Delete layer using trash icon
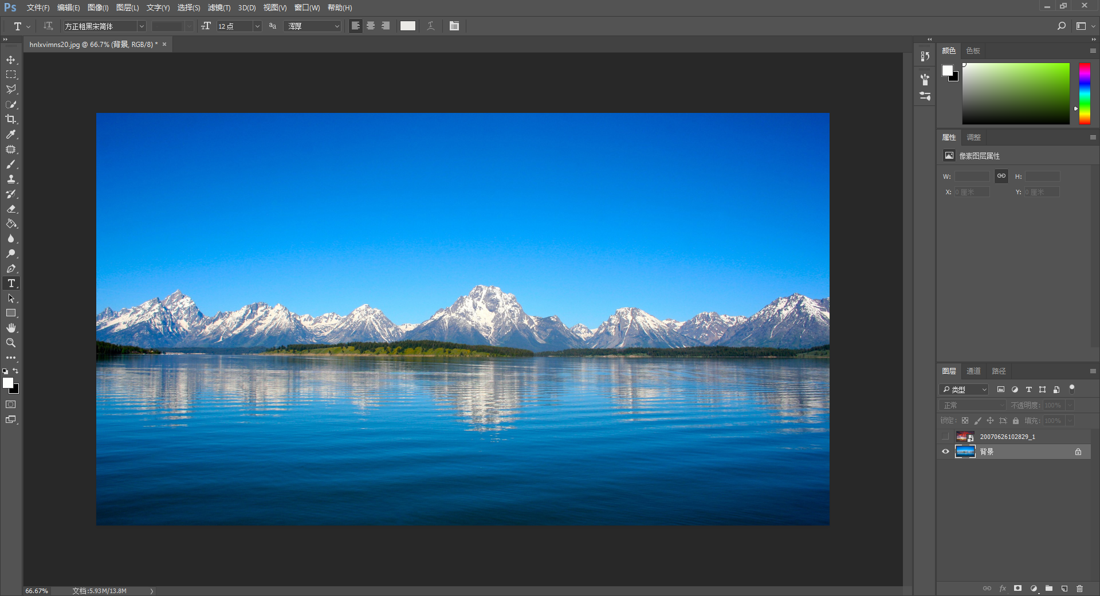Image resolution: width=1100 pixels, height=596 pixels. click(1079, 589)
